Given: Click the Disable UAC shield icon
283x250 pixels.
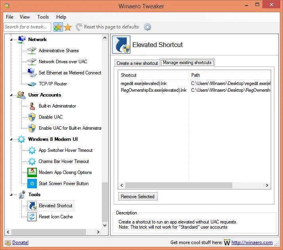Looking at the screenshot, I should (x=32, y=117).
